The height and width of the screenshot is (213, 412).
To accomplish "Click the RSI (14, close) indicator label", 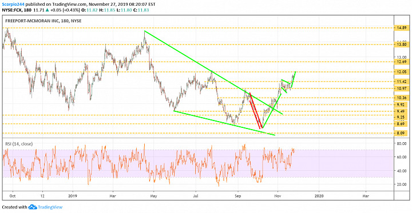I will coord(18,143).
